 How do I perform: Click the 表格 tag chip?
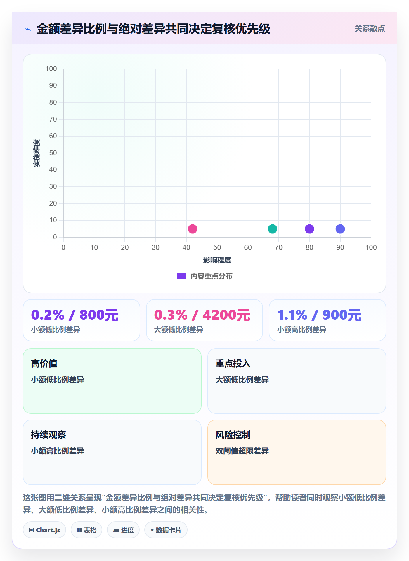pos(86,530)
